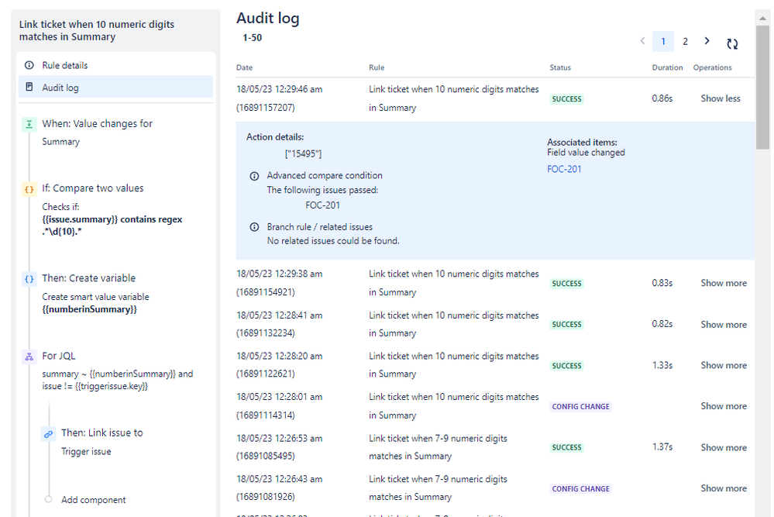Go to the next audit log page arrow

[x=707, y=41]
